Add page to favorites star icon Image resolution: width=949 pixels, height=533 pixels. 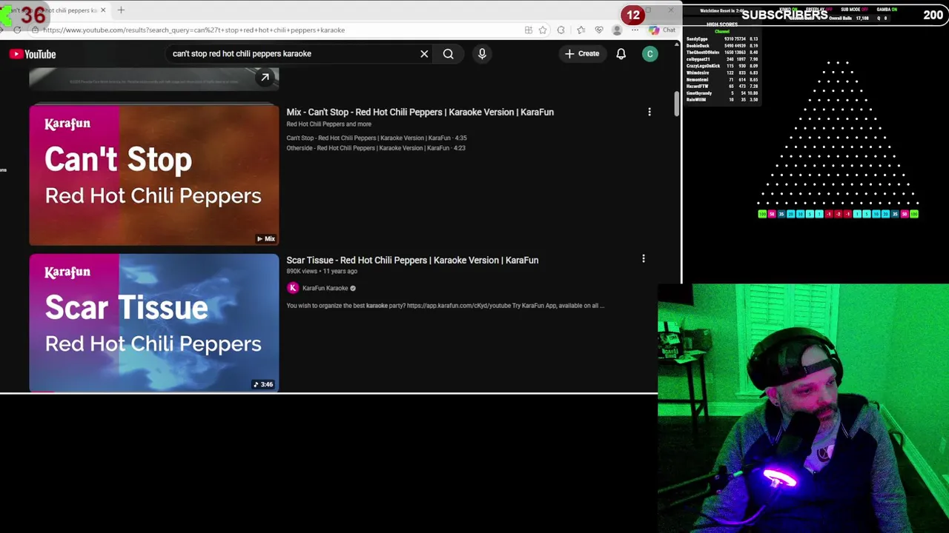pos(543,30)
